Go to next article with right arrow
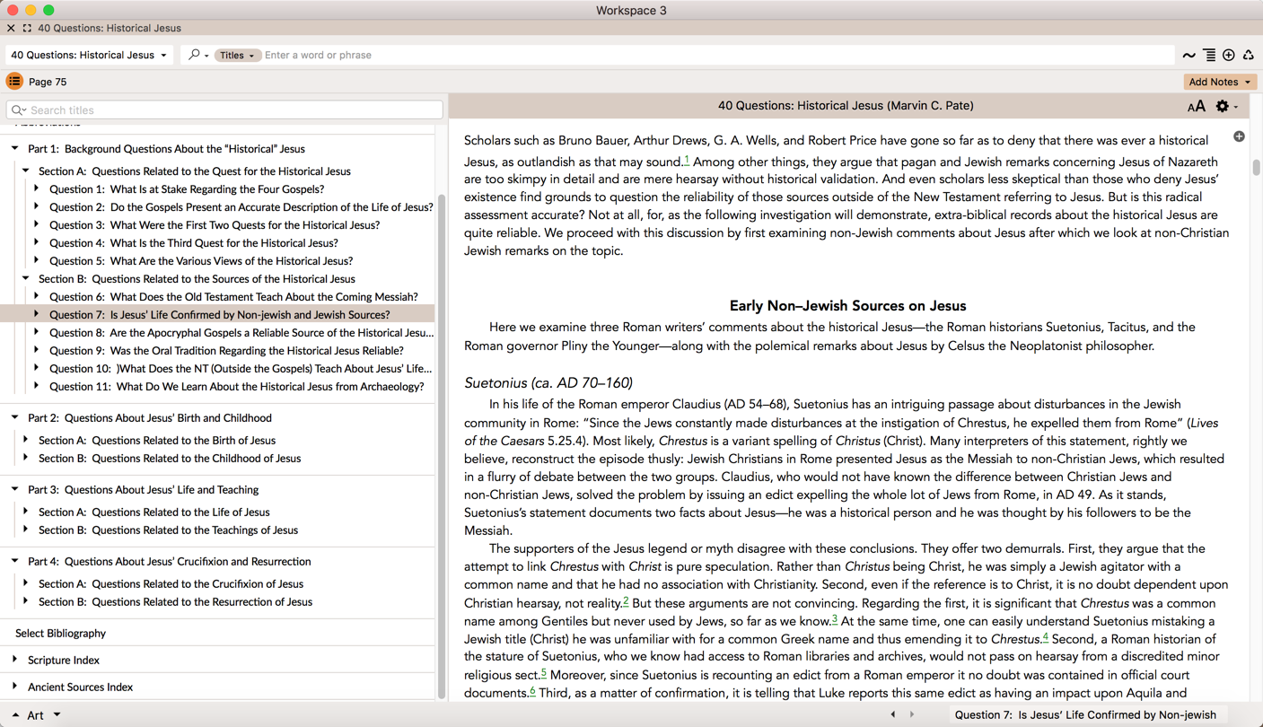Image resolution: width=1263 pixels, height=727 pixels. (x=912, y=714)
